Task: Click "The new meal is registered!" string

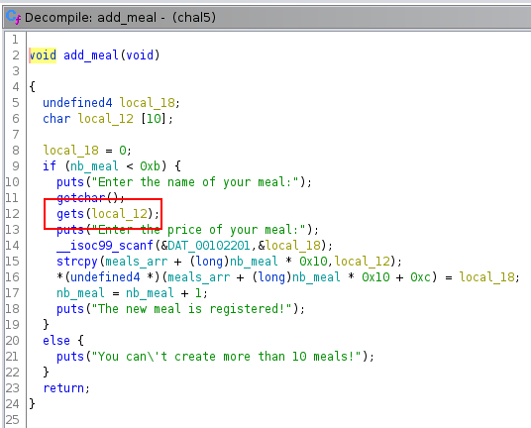Action: (x=192, y=309)
